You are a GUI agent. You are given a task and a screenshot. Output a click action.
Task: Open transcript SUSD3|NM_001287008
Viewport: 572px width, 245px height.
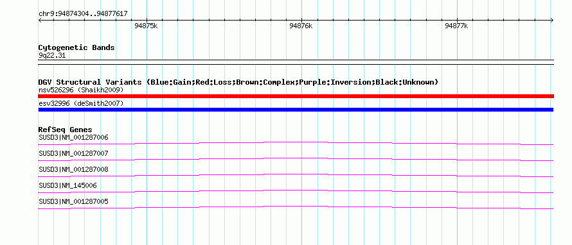pyautogui.click(x=73, y=170)
